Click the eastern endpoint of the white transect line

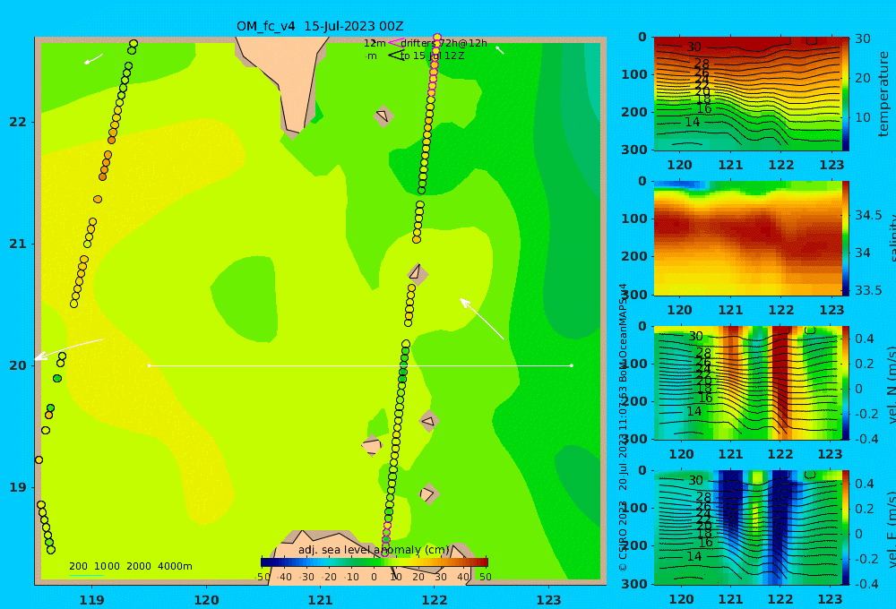(x=572, y=365)
